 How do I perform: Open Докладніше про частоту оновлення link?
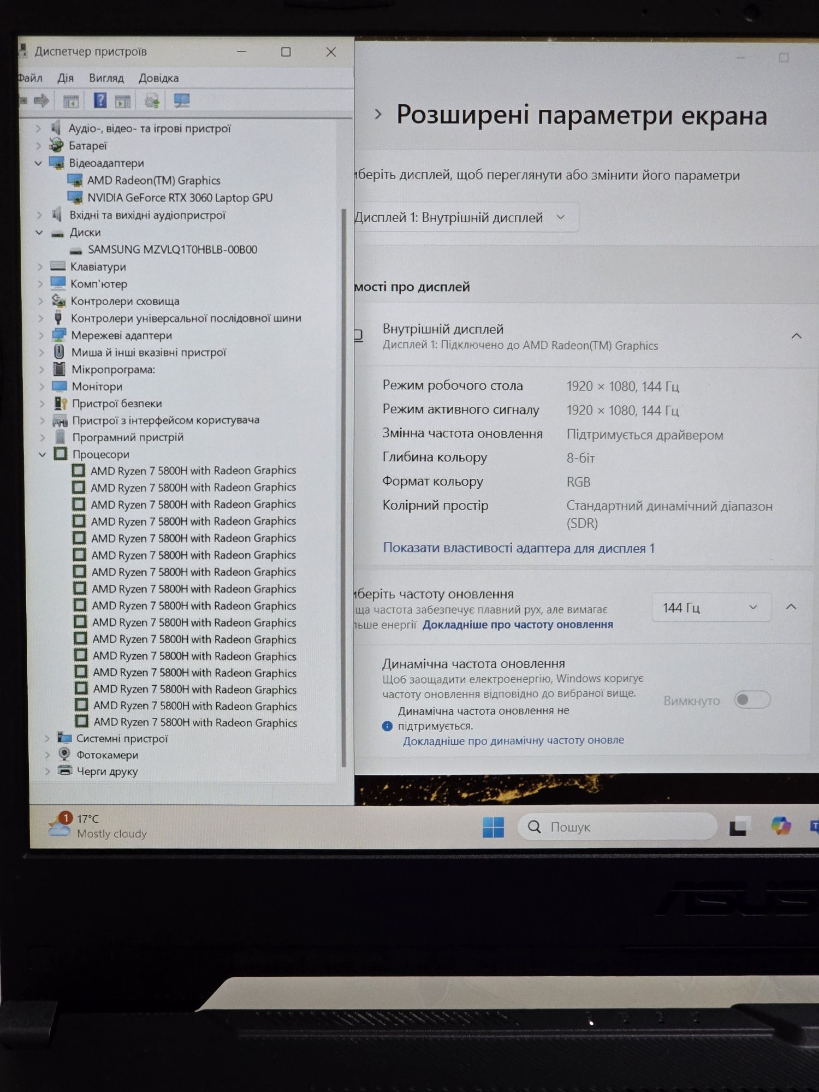tap(518, 624)
